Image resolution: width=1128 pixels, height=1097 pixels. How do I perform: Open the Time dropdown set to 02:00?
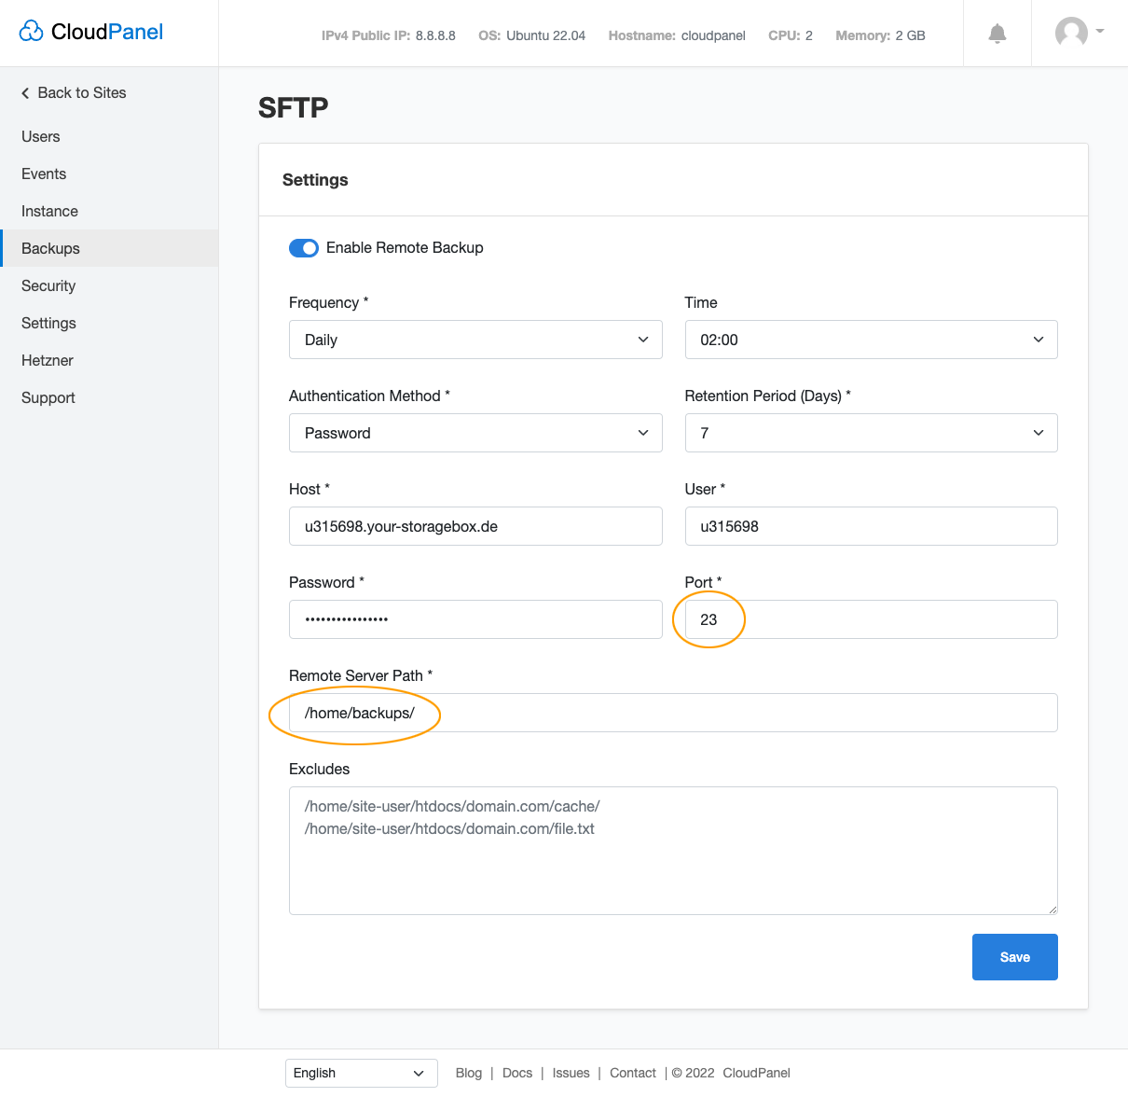[x=871, y=340]
